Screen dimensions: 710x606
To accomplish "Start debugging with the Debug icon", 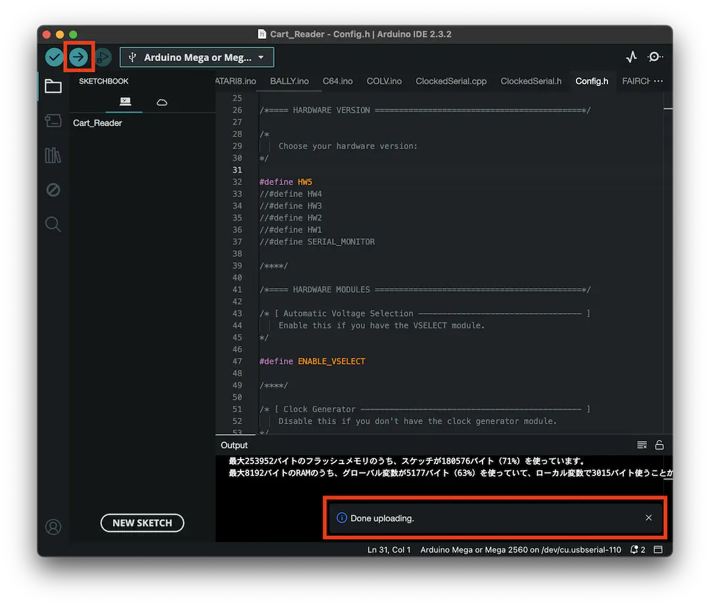I will pos(103,57).
